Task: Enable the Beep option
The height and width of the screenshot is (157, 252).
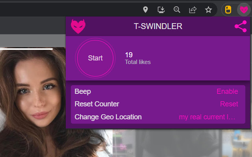Action: pyautogui.click(x=227, y=91)
